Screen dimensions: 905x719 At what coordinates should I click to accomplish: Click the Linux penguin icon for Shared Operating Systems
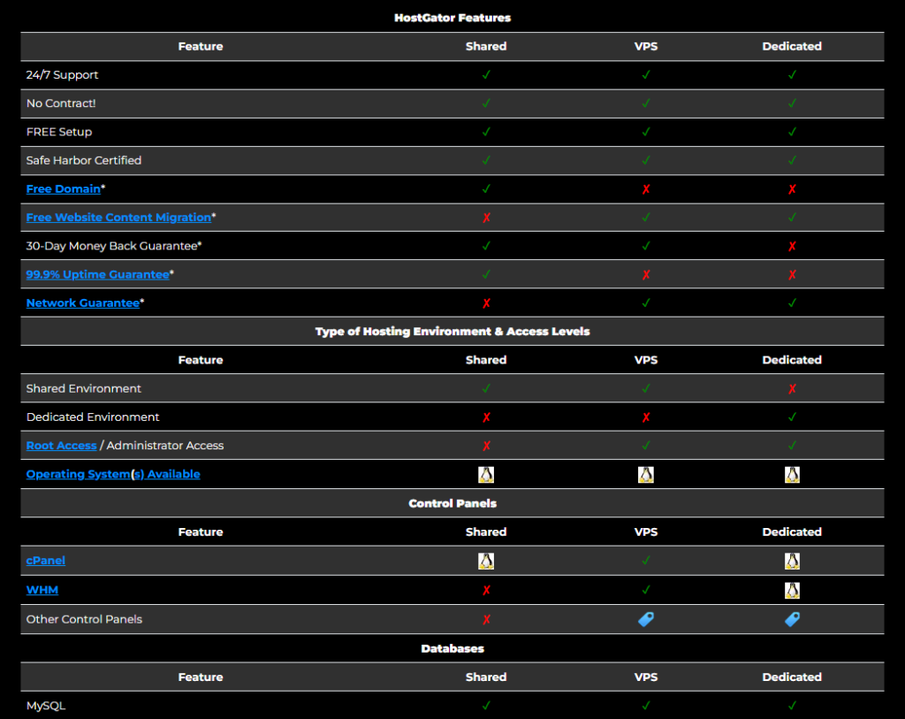click(x=486, y=475)
